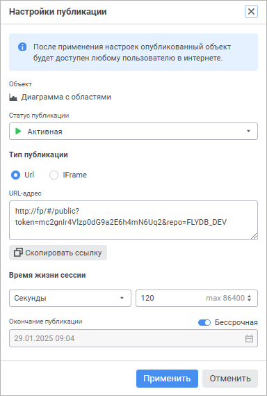Screen dimensions: 267x396
Task: Click the Отменить button
Action: [230, 379]
